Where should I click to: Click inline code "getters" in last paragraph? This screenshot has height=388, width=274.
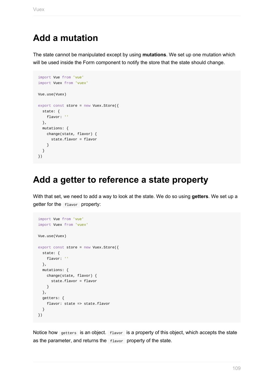click(x=69, y=333)
